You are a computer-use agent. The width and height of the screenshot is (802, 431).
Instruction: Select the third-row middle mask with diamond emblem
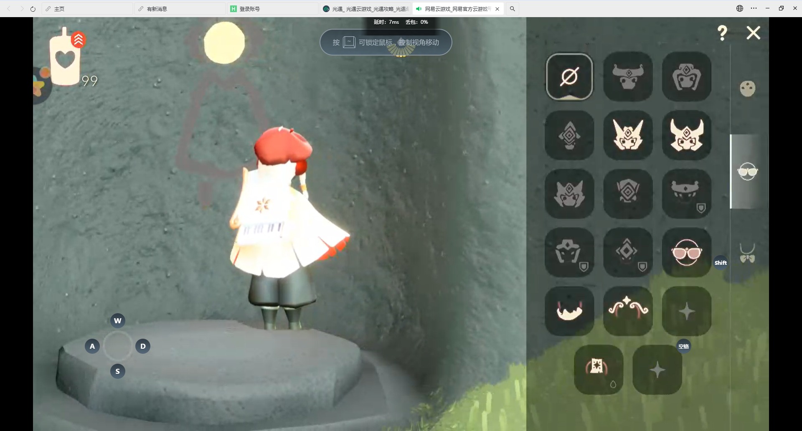tap(628, 194)
